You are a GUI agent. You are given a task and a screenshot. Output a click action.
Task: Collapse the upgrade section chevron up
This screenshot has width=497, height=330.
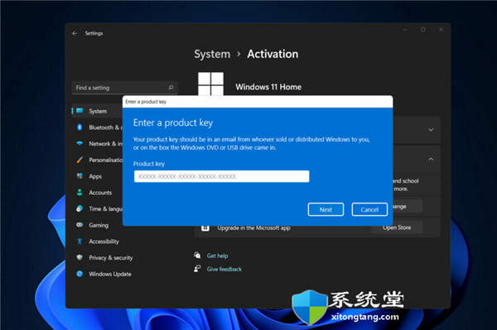431,159
